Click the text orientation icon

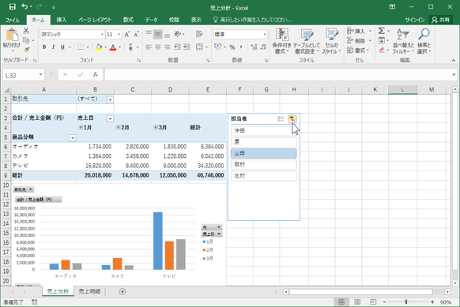(x=177, y=34)
